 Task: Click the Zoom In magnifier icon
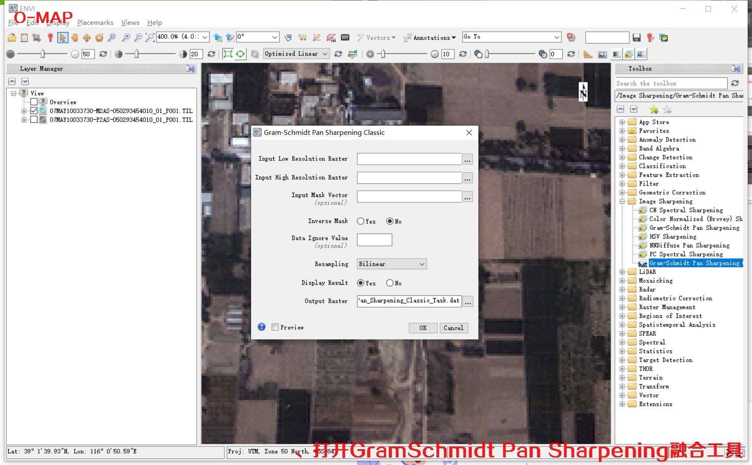[x=126, y=37]
